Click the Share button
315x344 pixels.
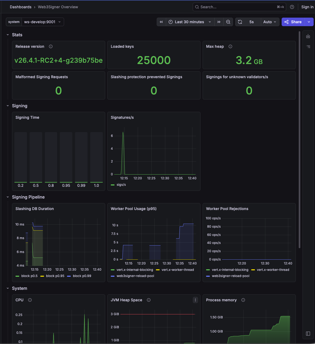click(293, 22)
